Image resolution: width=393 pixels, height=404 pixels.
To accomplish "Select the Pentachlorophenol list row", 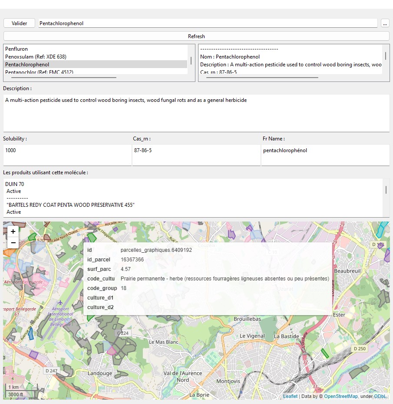I will [96, 65].
